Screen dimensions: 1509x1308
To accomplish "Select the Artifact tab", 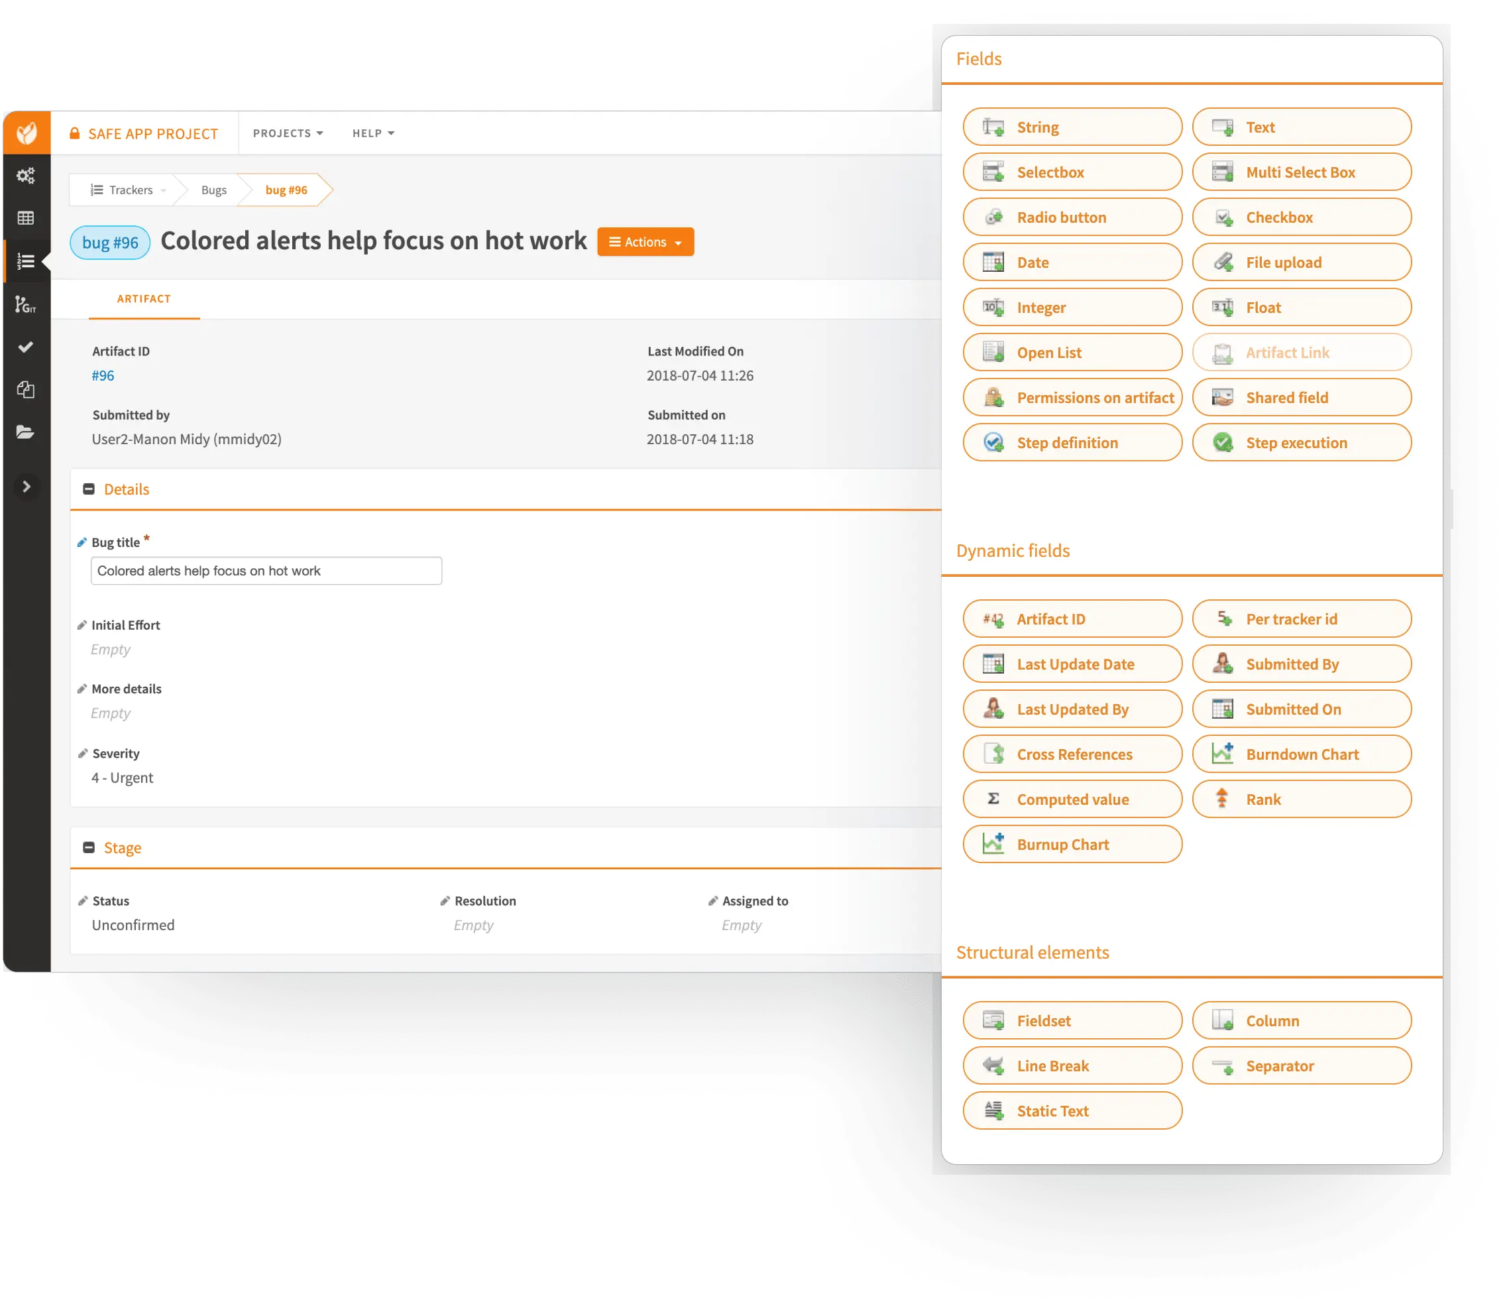I will 144,299.
